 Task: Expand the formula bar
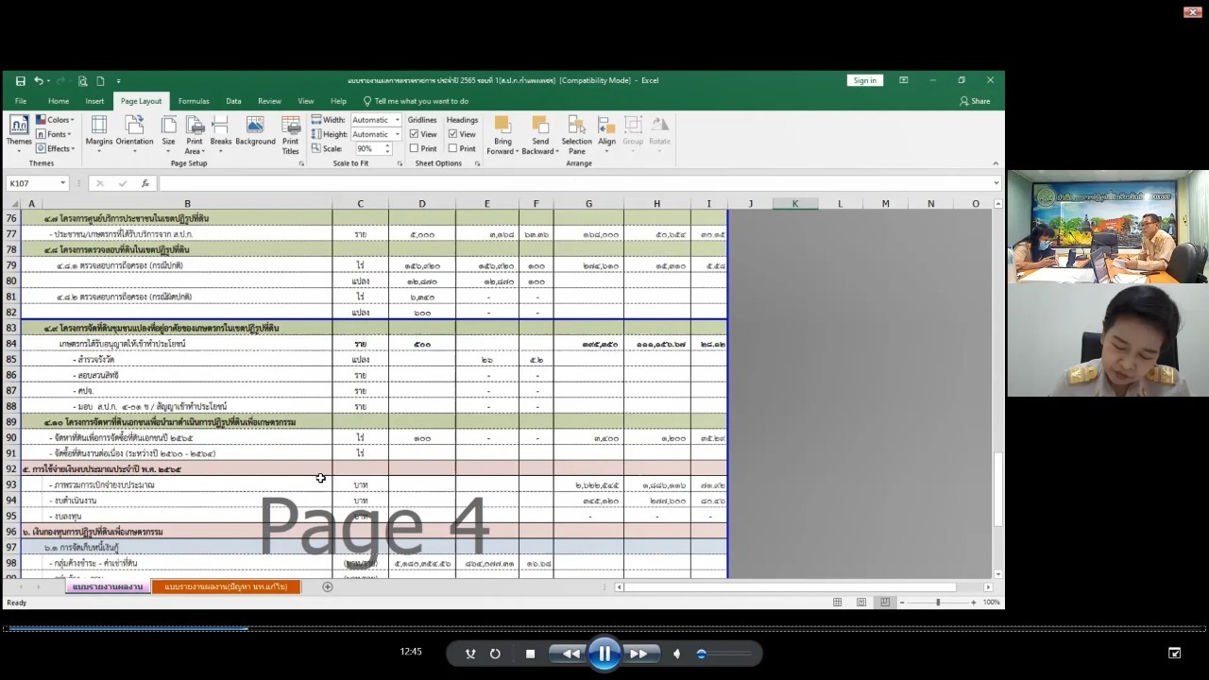coord(996,183)
